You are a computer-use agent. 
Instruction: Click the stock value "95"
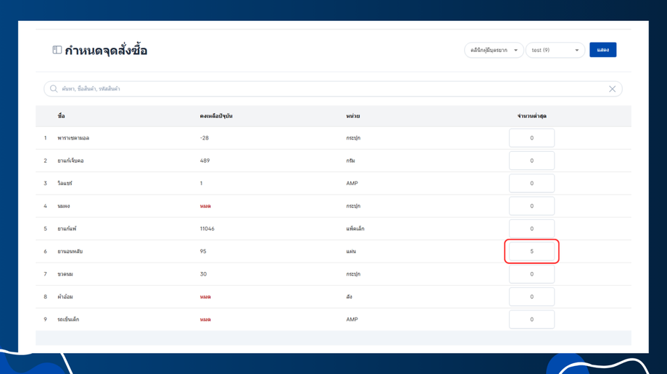(x=203, y=251)
